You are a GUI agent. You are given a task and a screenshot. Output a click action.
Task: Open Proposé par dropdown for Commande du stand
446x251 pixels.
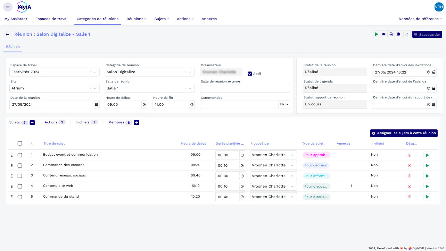pyautogui.click(x=292, y=197)
